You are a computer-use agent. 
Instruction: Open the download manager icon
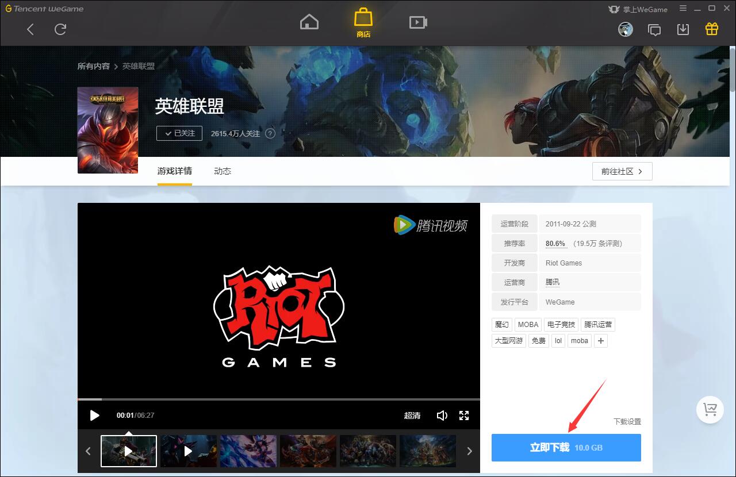[683, 29]
